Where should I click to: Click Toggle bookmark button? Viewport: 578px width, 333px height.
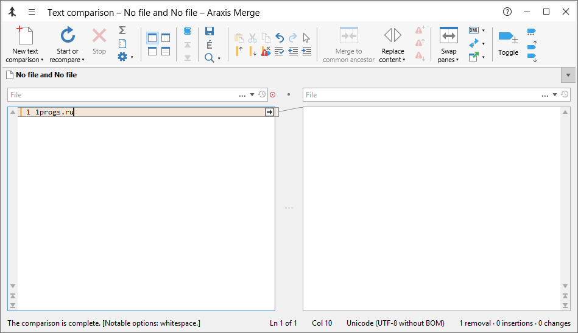click(x=509, y=43)
